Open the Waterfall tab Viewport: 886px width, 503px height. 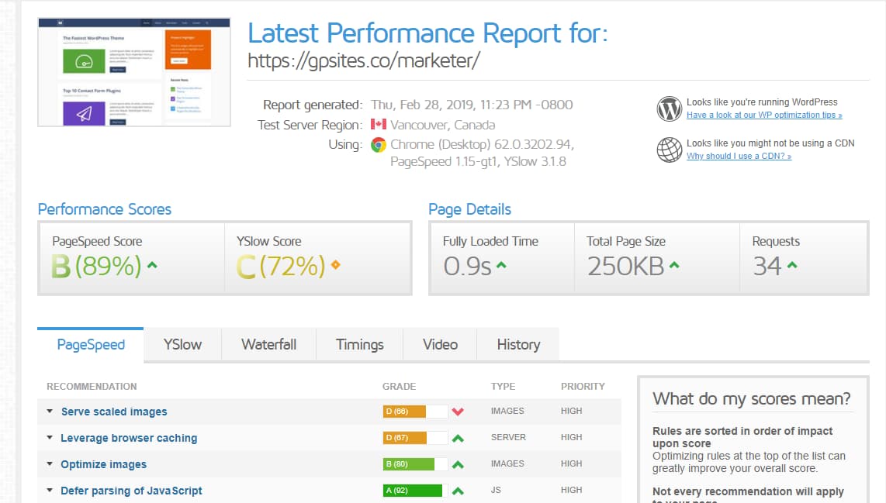[268, 344]
